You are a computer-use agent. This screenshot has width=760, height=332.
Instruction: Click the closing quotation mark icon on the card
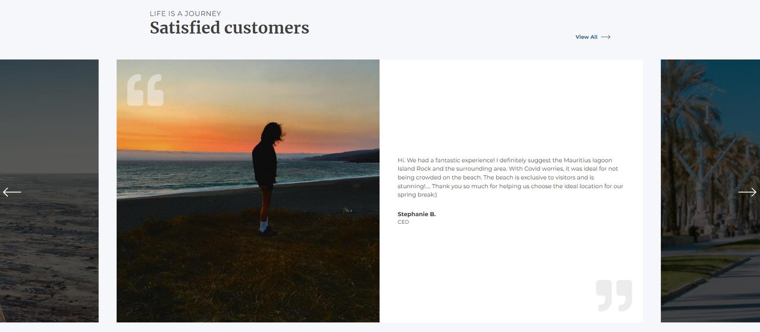(x=614, y=295)
